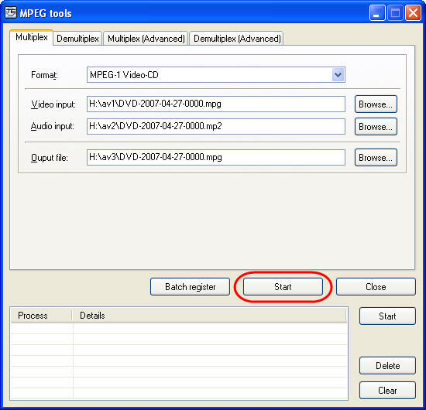Close the MPEG tools window with X
This screenshot has height=410, width=426.
coord(413,12)
